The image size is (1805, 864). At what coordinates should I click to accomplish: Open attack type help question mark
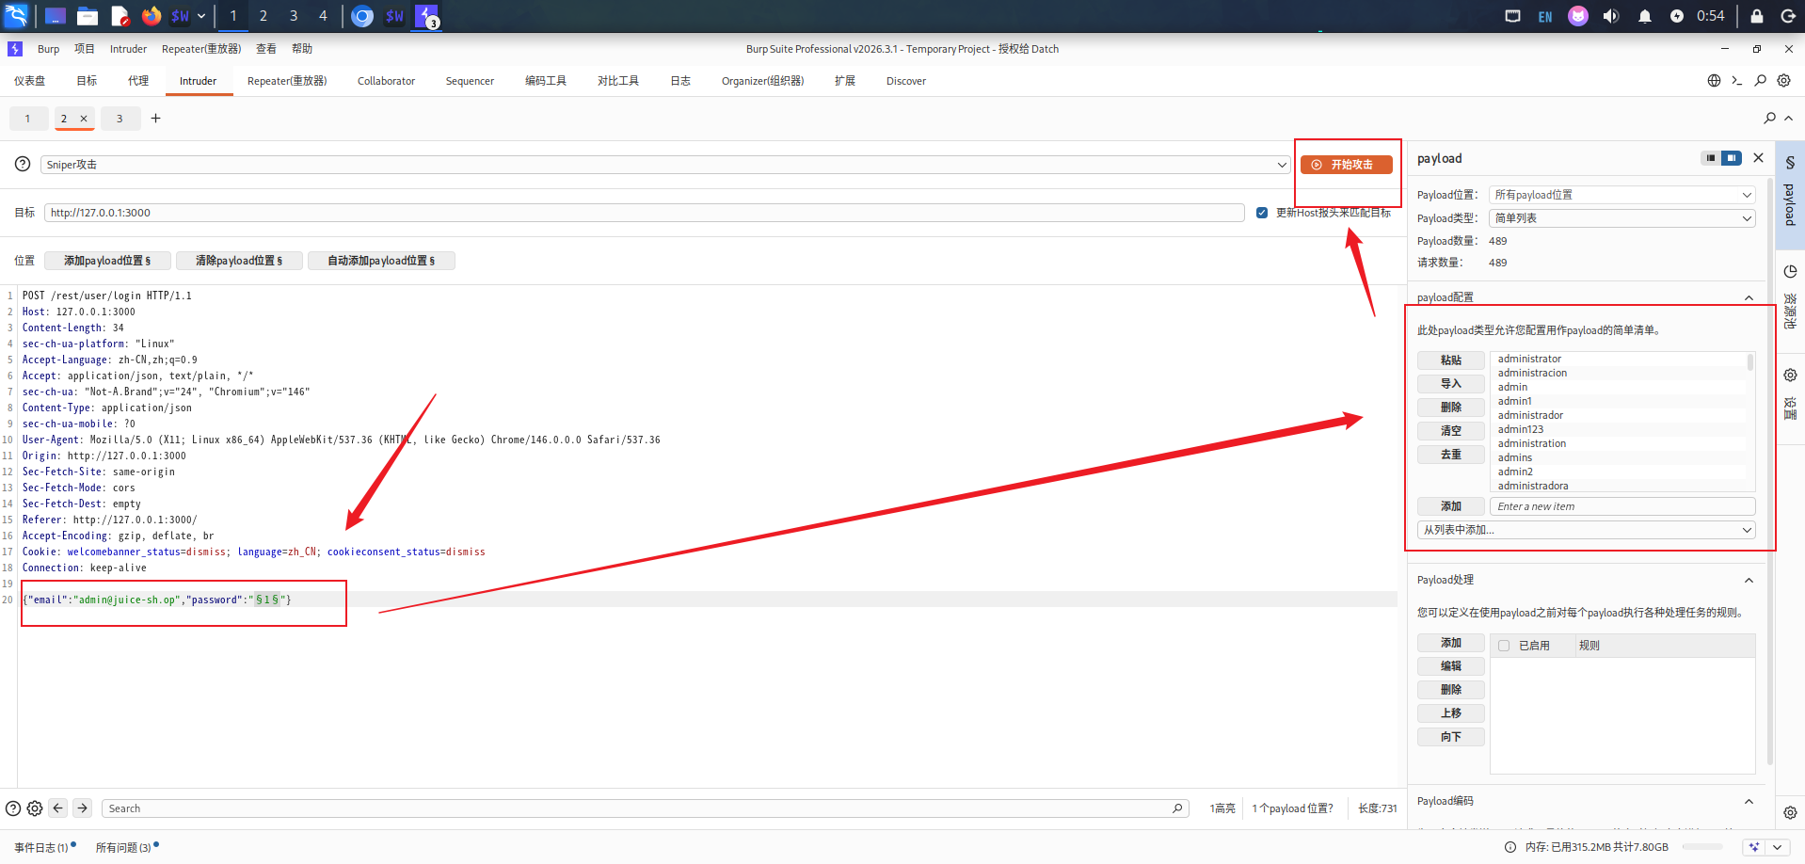[x=23, y=164]
